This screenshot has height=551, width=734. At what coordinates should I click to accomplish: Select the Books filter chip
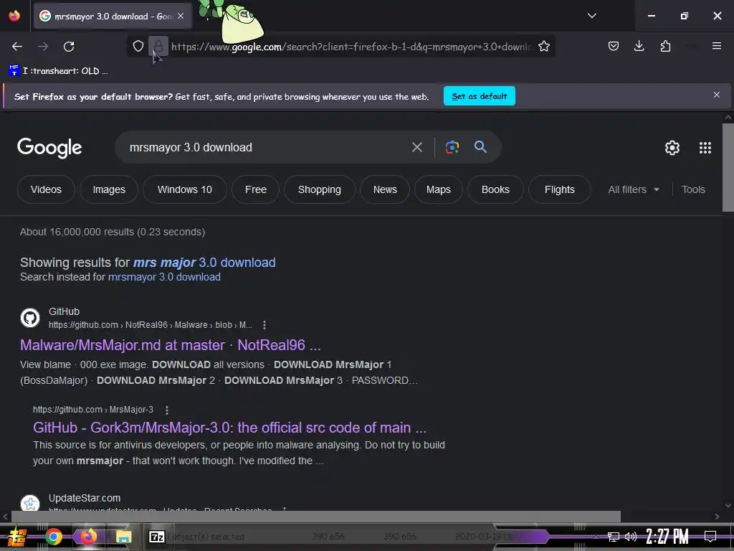point(495,189)
